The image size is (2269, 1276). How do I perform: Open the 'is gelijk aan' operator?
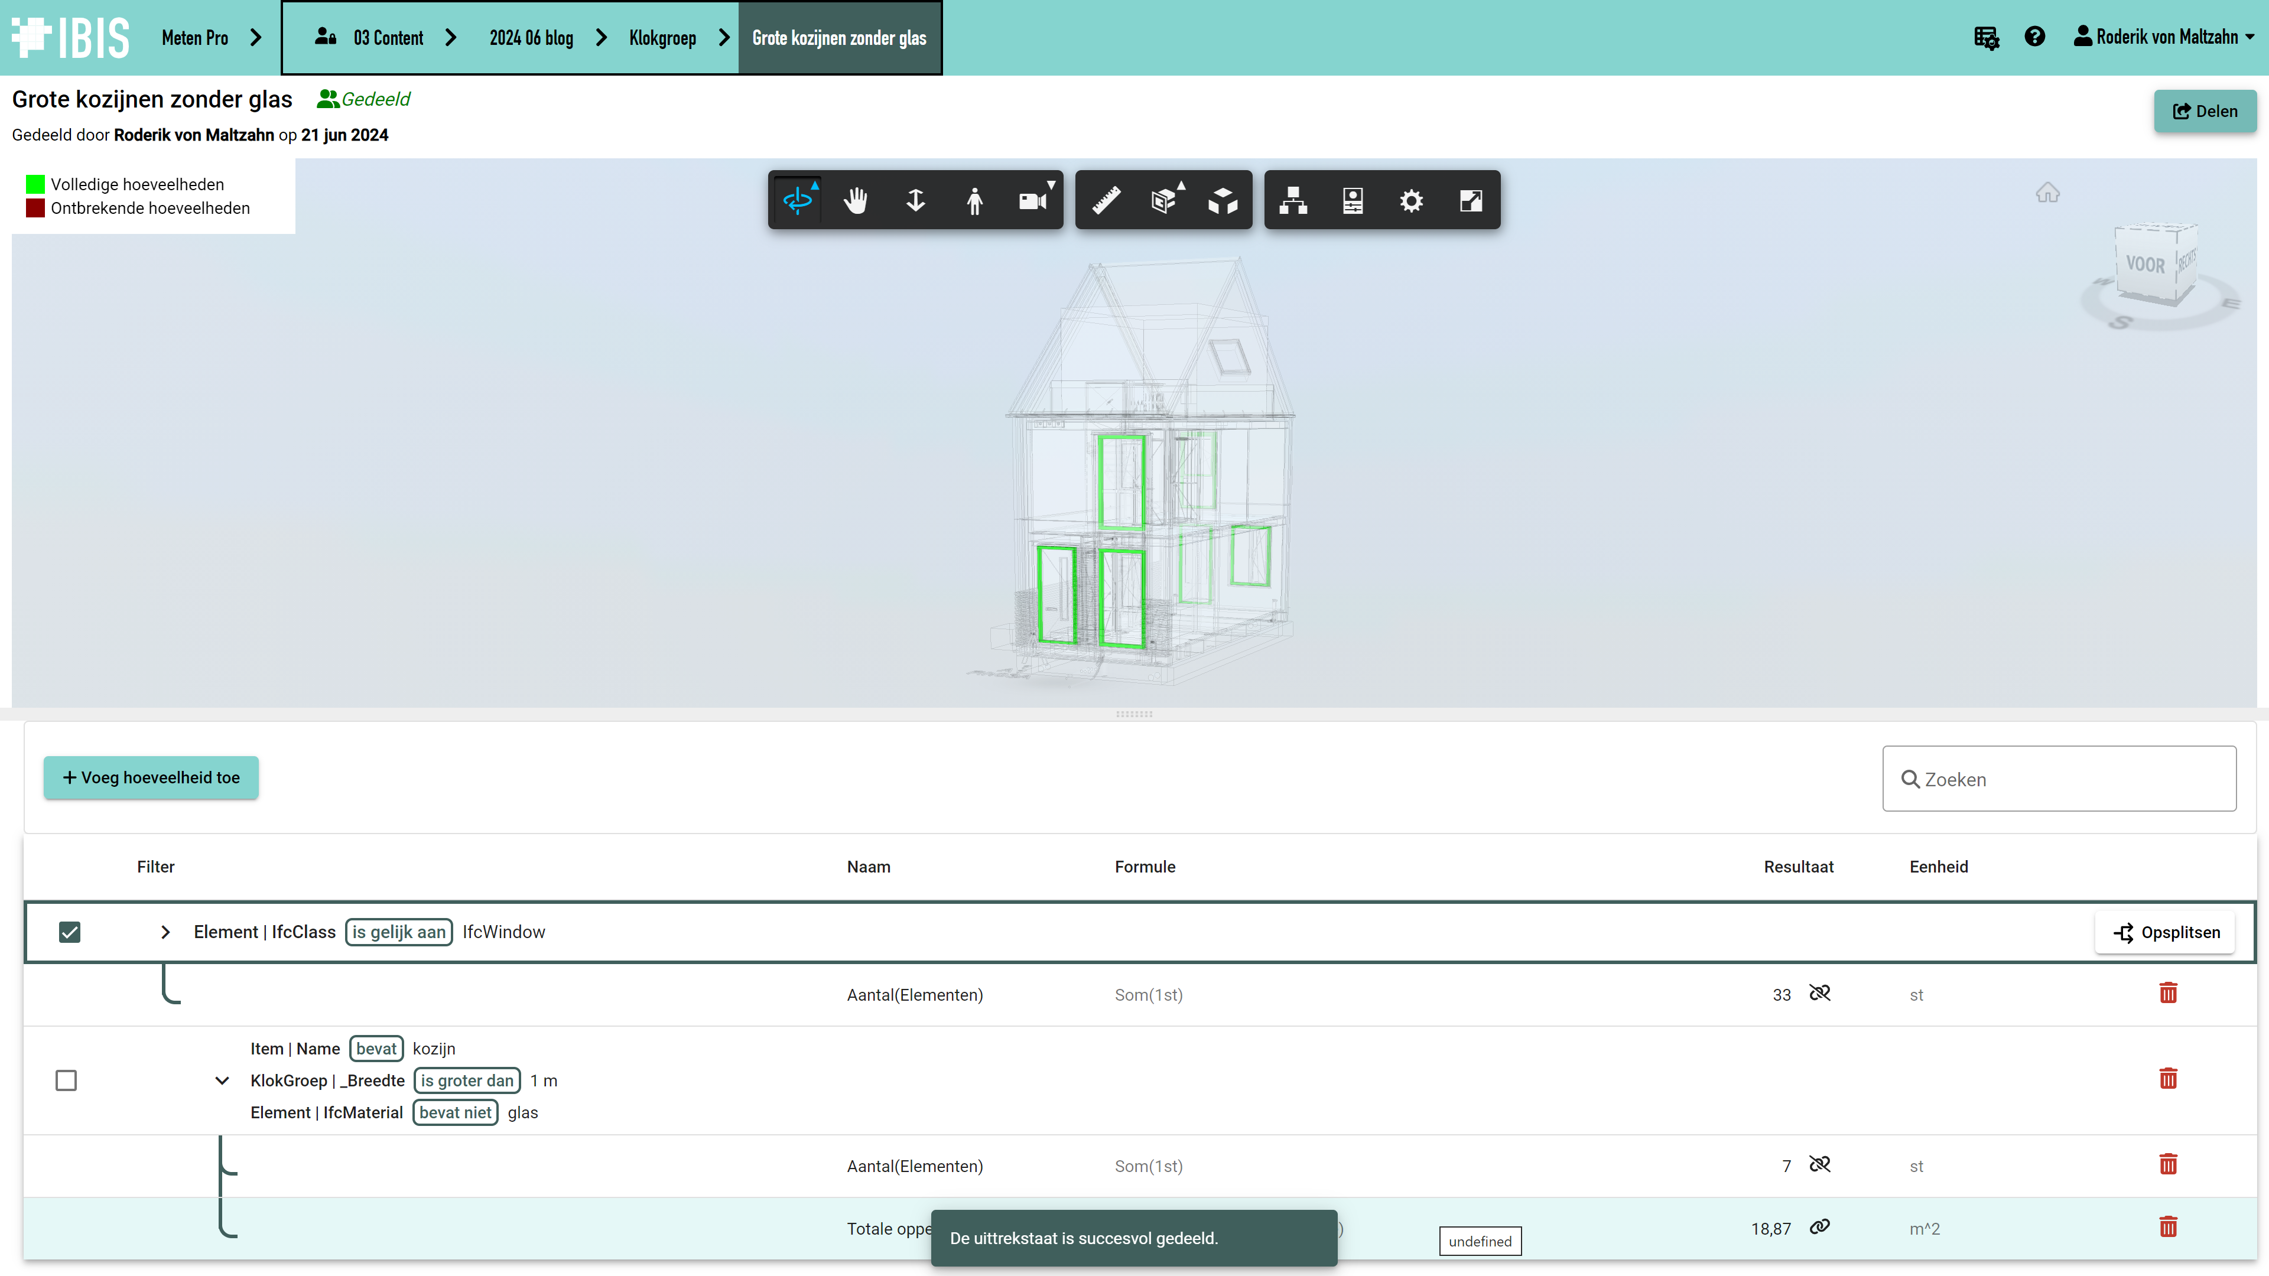click(399, 932)
